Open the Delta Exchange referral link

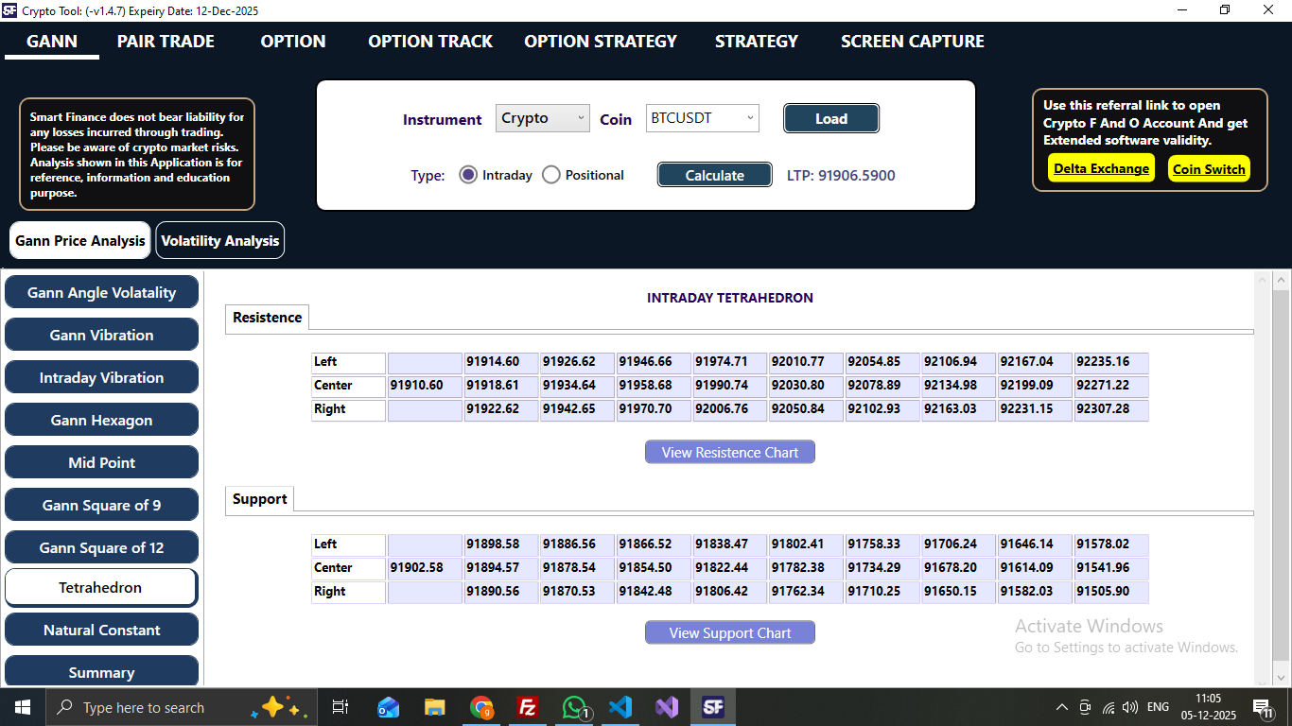pyautogui.click(x=1100, y=168)
